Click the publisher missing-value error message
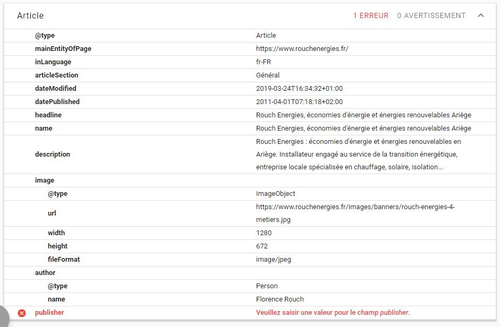 [x=333, y=312]
